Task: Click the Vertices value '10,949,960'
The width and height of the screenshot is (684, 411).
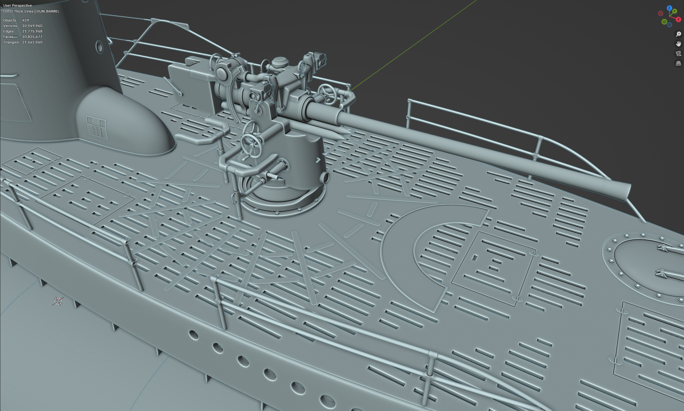Action: 32,26
